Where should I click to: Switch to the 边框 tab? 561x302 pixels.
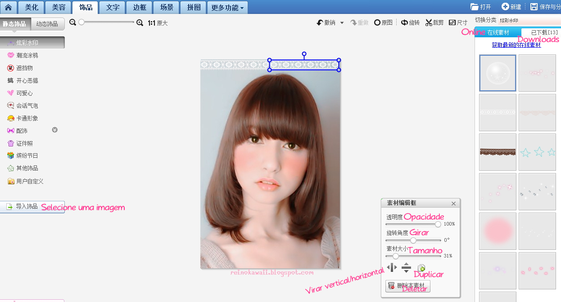(140, 7)
